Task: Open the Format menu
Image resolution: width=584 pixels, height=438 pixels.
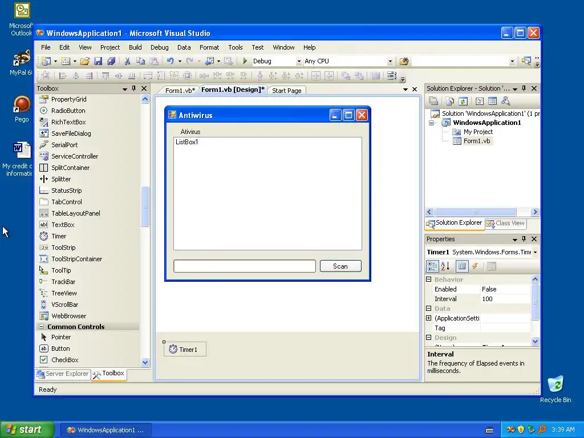Action: (x=209, y=47)
